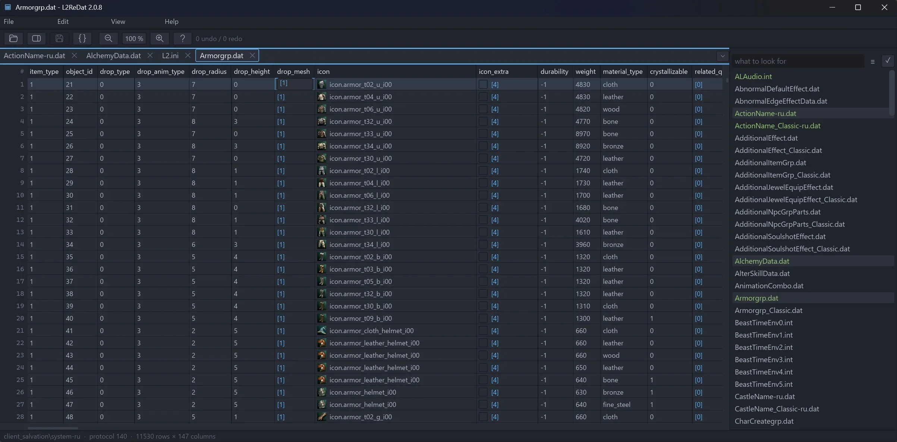Open the View menu
This screenshot has width=897, height=442.
118,22
